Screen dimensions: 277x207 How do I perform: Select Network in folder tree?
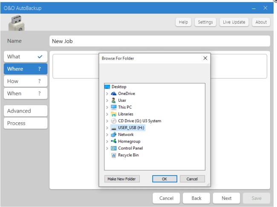(x=126, y=135)
